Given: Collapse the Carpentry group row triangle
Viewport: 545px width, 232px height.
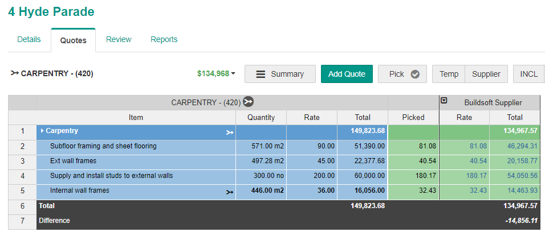Looking at the screenshot, I should pos(42,131).
